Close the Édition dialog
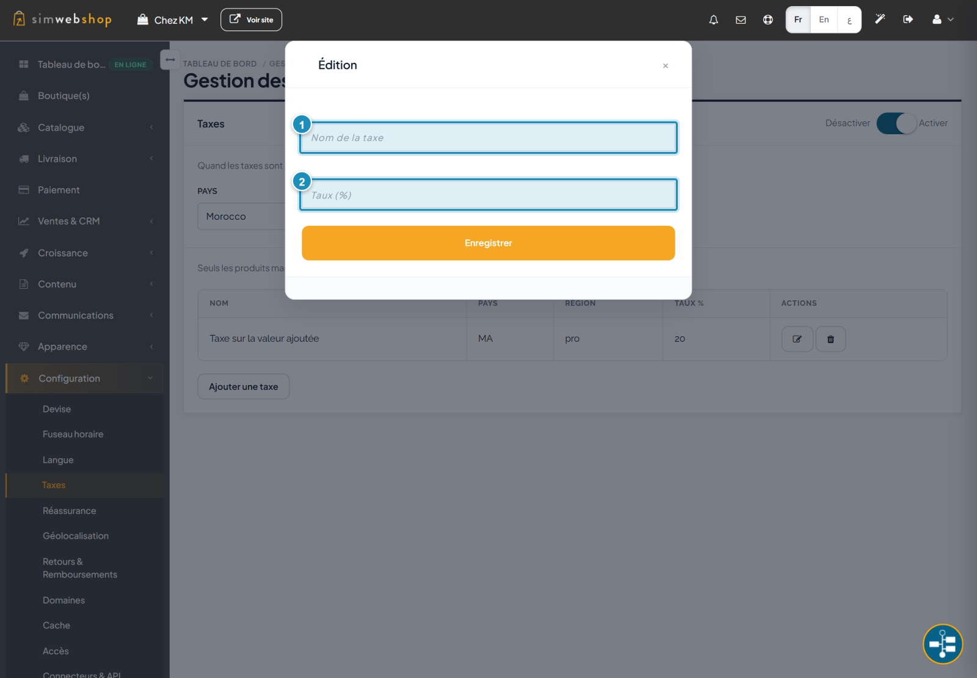Viewport: 977px width, 678px height. [x=666, y=65]
